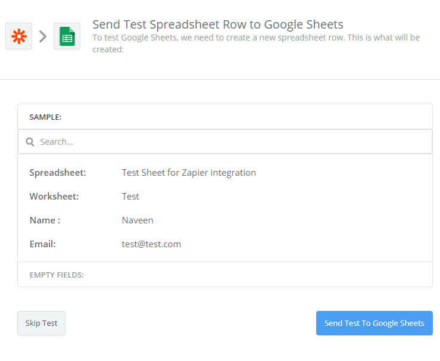Click the 'To test Google Sheets' description text

click(x=256, y=43)
